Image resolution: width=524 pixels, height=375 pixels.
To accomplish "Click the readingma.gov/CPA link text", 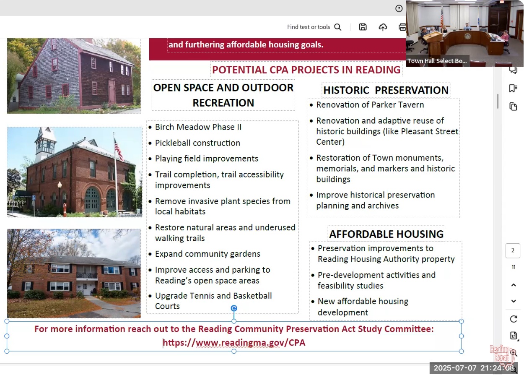I will (x=234, y=343).
